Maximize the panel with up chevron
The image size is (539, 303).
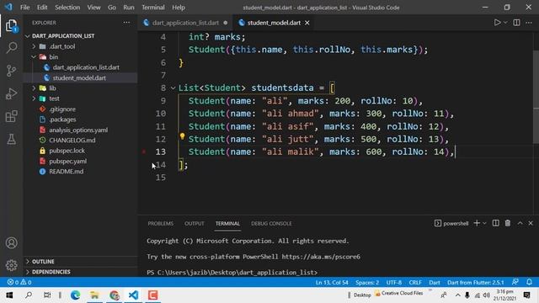tap(520, 223)
